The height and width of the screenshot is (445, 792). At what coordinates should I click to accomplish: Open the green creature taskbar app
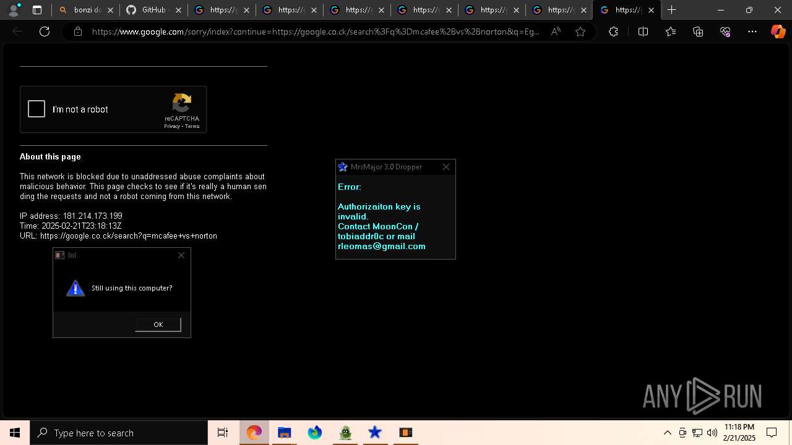pyautogui.click(x=345, y=433)
